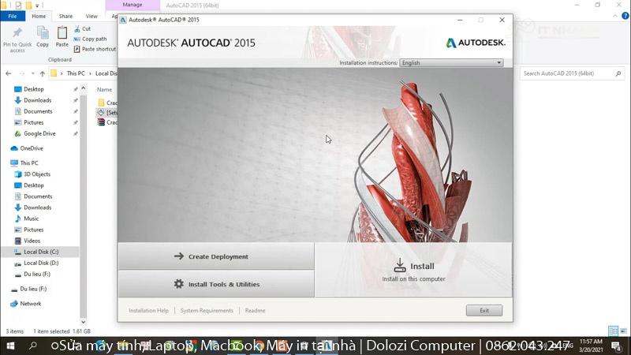The width and height of the screenshot is (631, 355).
Task: Switch Explorer to large icons view
Action: click(x=623, y=331)
